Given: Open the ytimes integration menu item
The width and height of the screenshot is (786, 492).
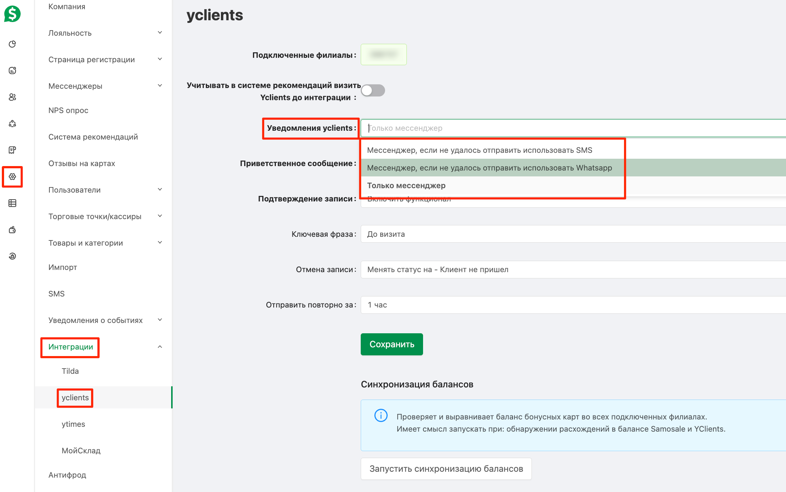Looking at the screenshot, I should 73,424.
